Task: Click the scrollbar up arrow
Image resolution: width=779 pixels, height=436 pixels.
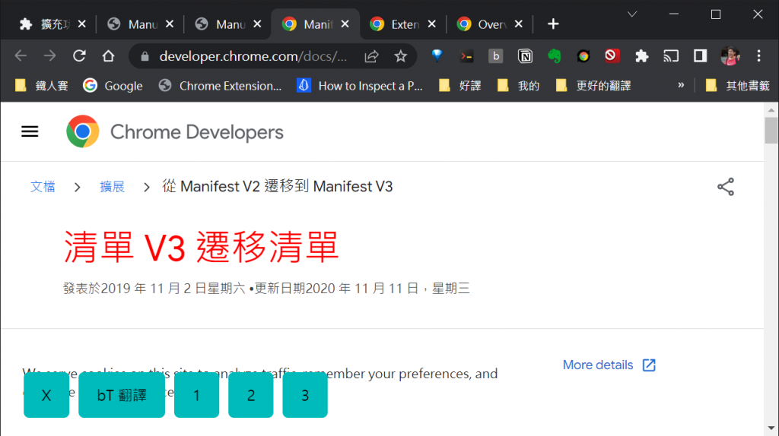Action: coord(771,109)
